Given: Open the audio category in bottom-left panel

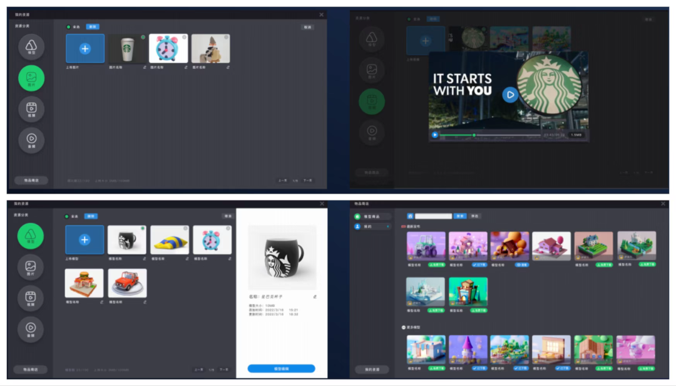Looking at the screenshot, I should (x=31, y=329).
